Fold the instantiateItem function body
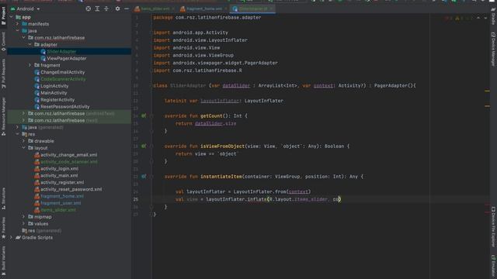This screenshot has width=497, height=279. point(151,177)
